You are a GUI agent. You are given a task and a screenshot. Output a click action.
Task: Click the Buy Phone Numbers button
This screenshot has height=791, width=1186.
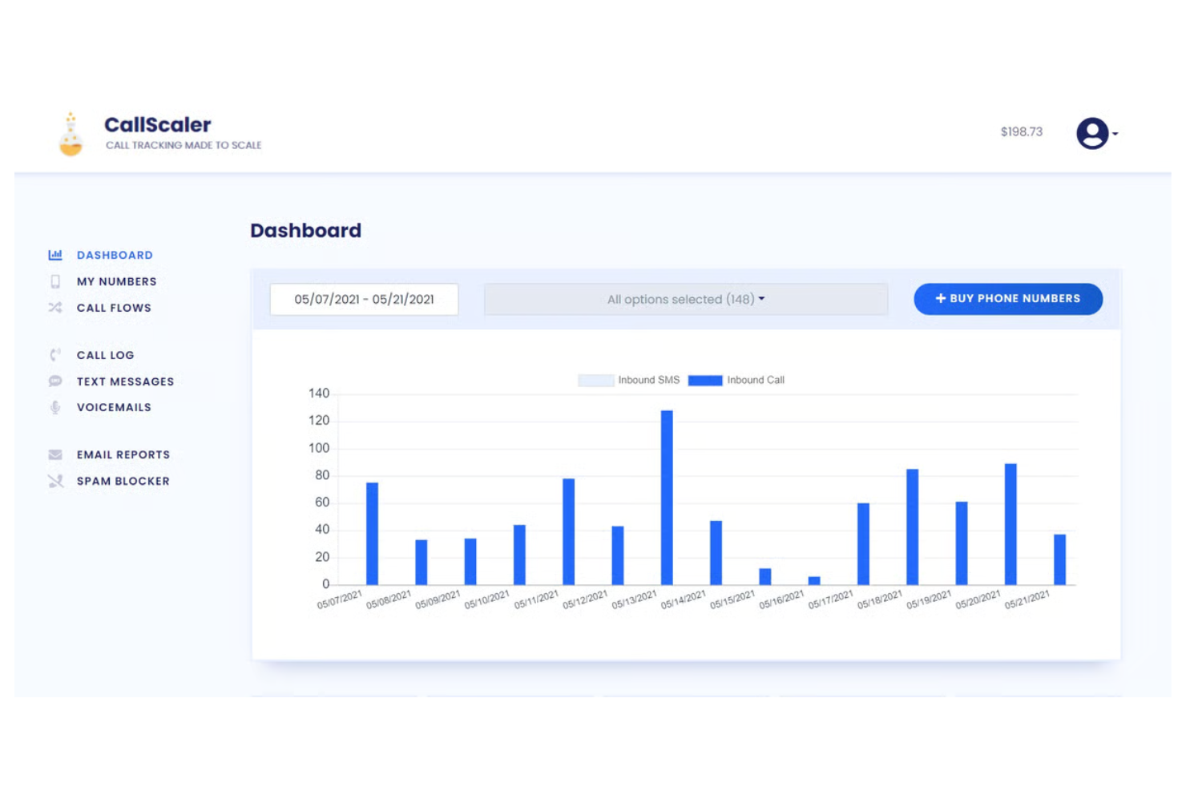coord(1007,298)
